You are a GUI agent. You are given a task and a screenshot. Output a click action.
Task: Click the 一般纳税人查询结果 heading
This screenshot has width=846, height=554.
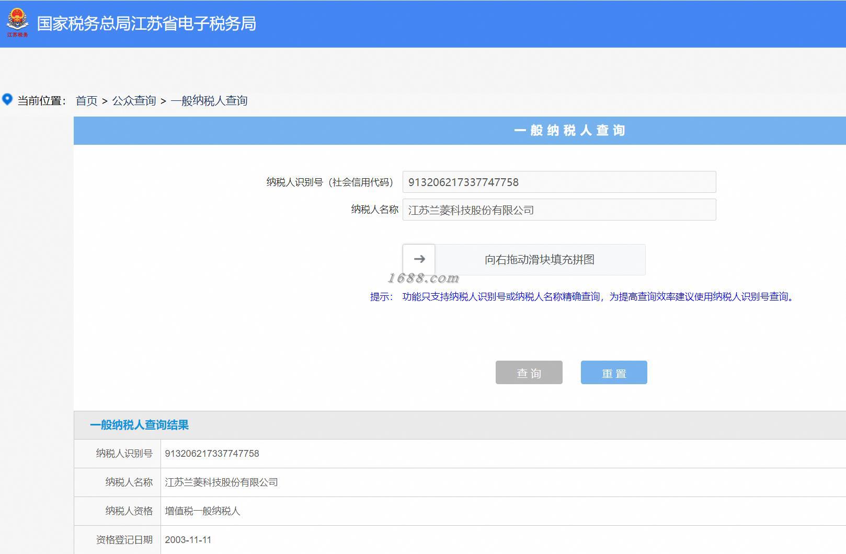click(x=139, y=425)
